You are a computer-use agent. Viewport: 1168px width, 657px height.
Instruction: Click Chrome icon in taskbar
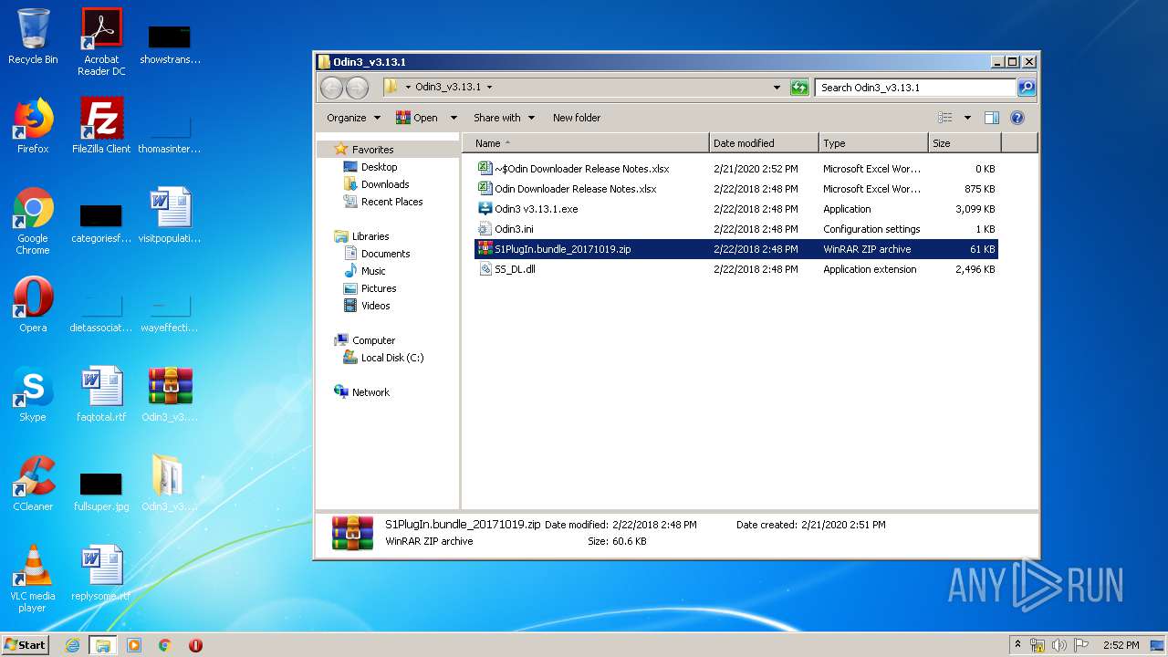click(x=164, y=645)
